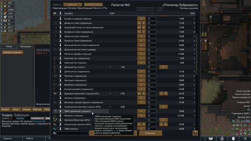Image resolution: width=251 pixels, height=141 pixels.
Task: Open the book icon in bottom bar
Action: (x=211, y=139)
